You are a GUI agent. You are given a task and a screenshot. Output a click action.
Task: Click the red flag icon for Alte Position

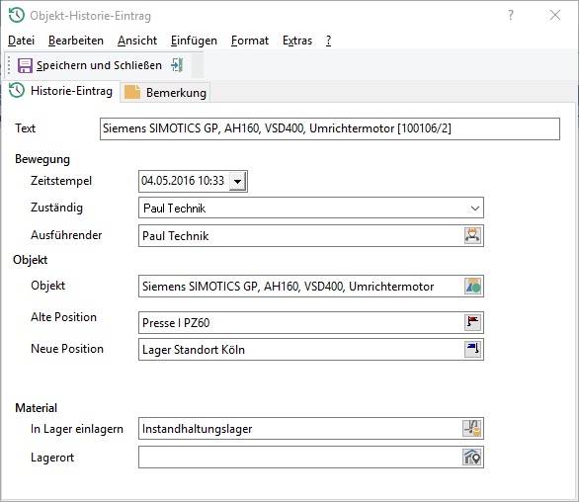[472, 322]
